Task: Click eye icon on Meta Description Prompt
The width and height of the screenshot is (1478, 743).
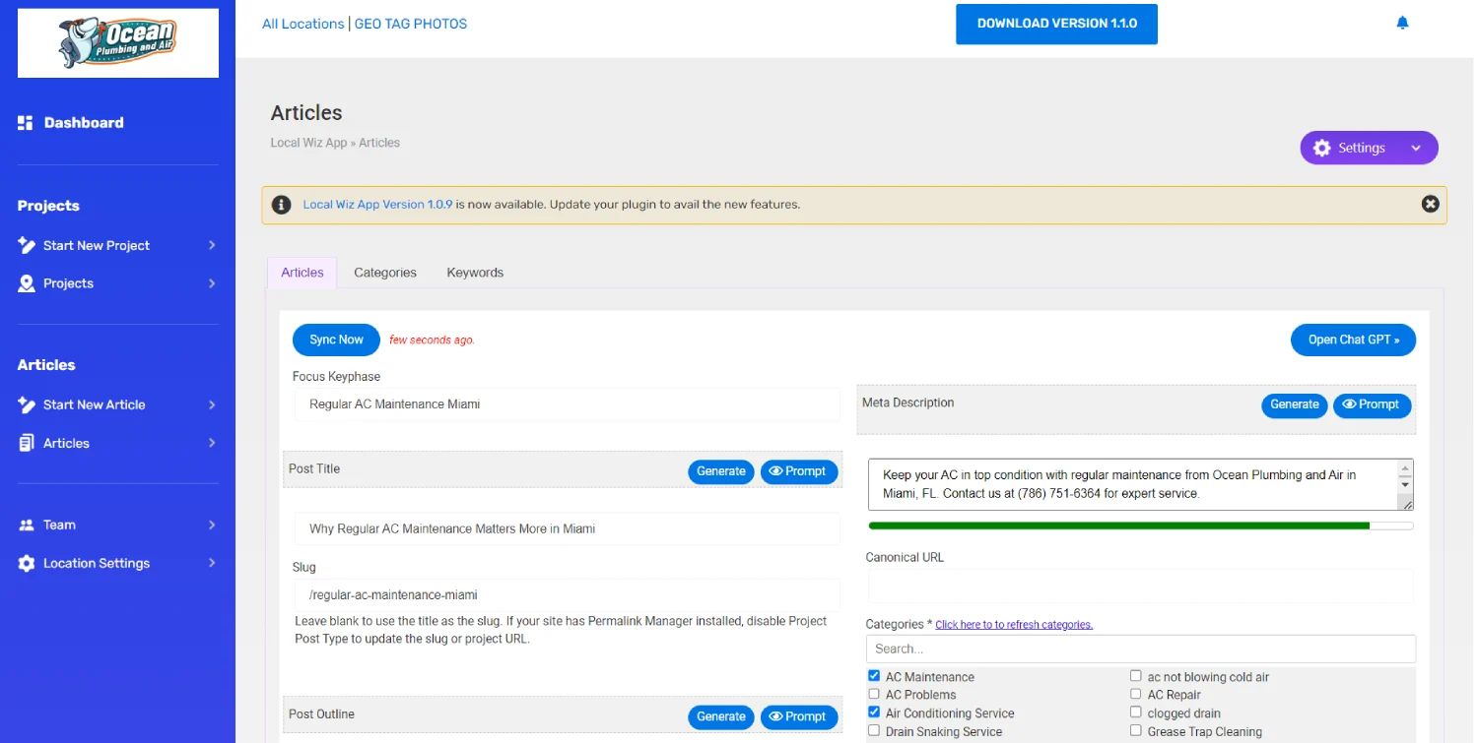Action: tap(1349, 404)
